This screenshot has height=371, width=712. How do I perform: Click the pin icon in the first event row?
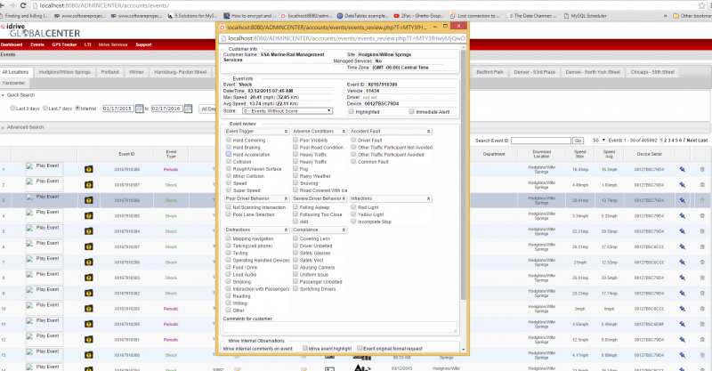click(683, 168)
